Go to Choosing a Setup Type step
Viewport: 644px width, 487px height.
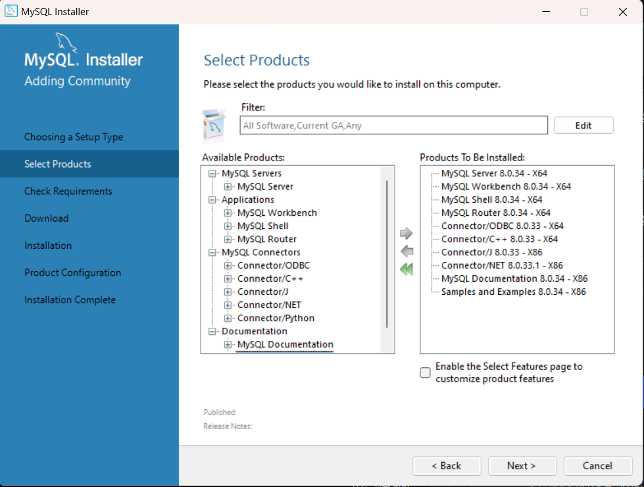pyautogui.click(x=74, y=137)
